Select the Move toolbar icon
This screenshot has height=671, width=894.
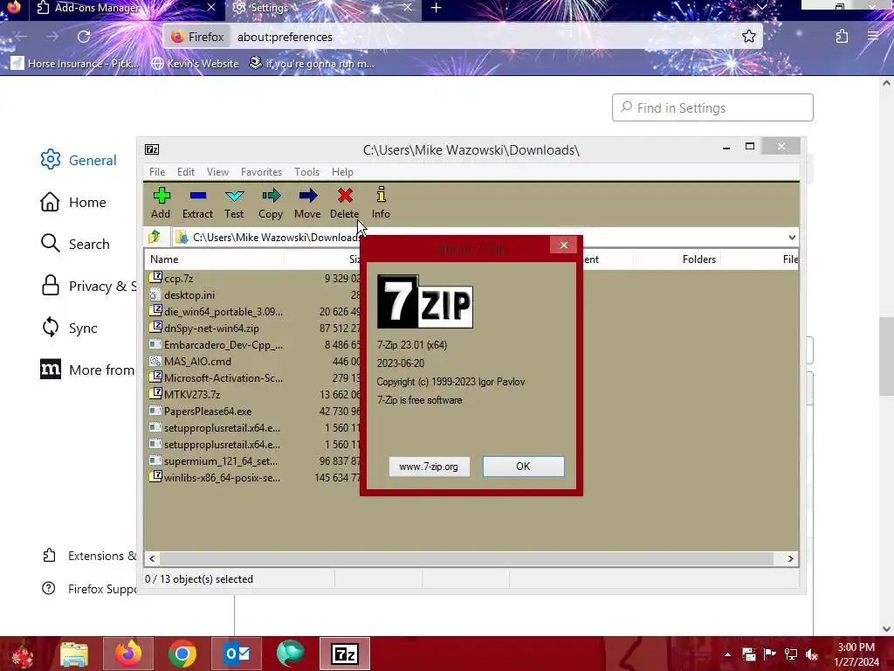(308, 197)
